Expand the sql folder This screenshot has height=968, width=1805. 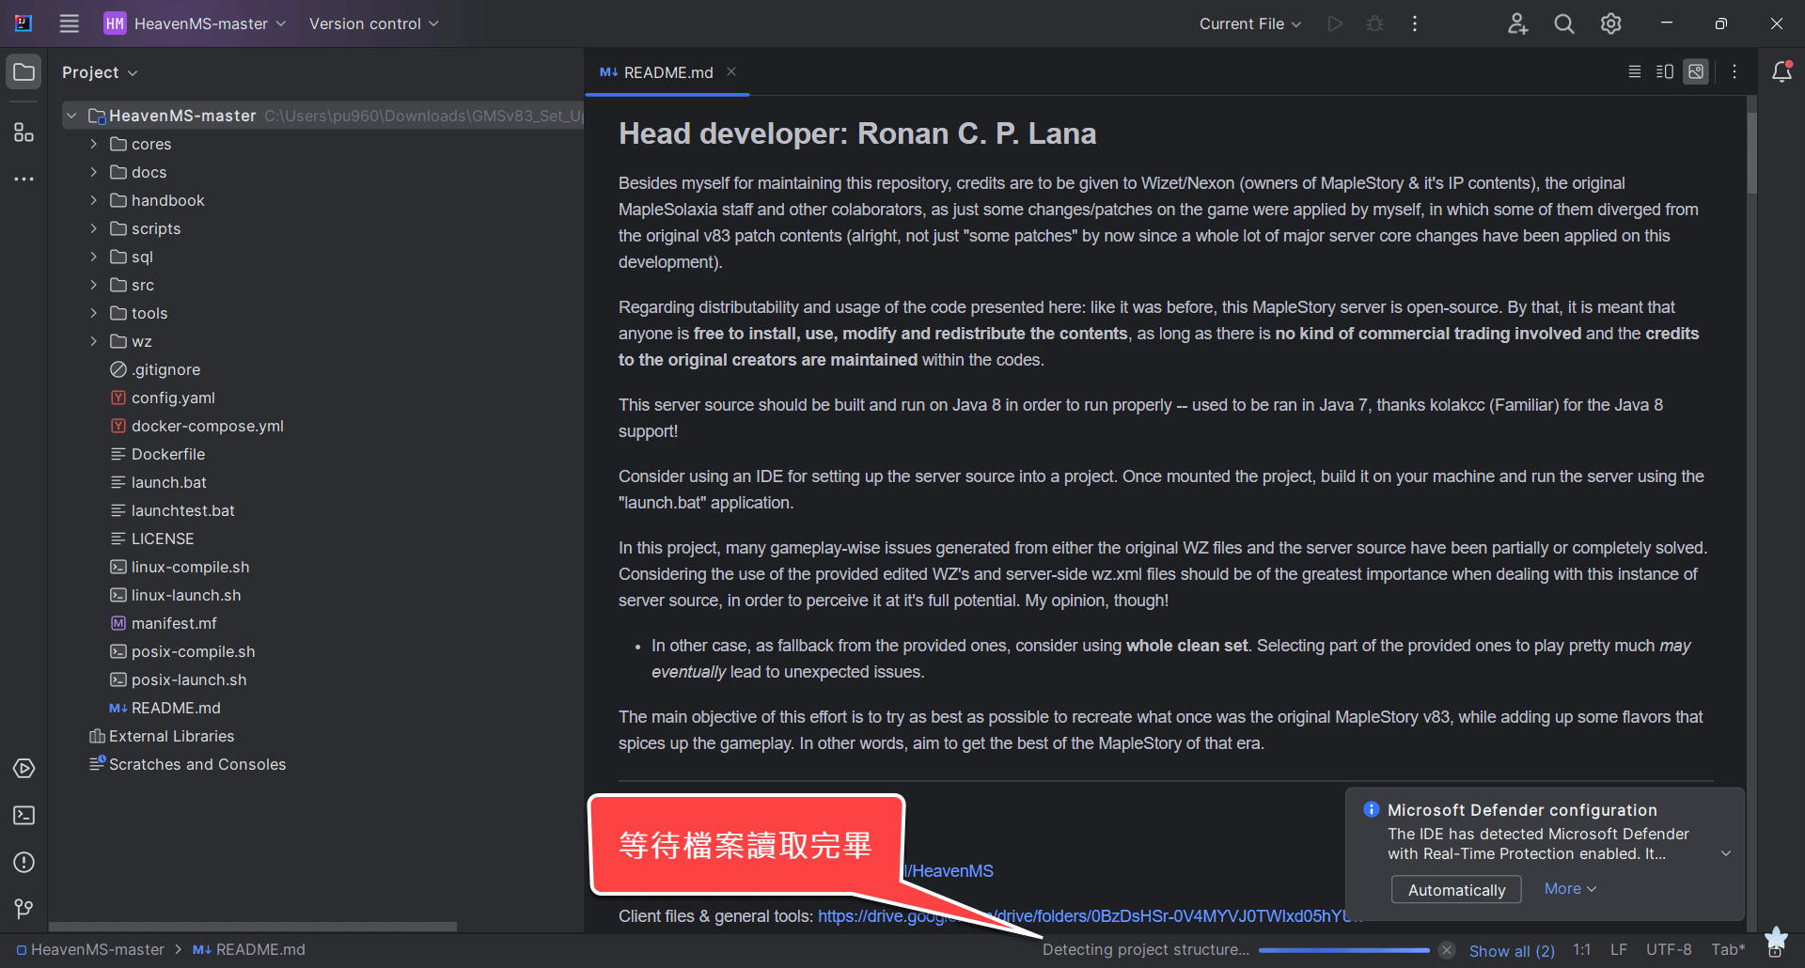coord(93,257)
